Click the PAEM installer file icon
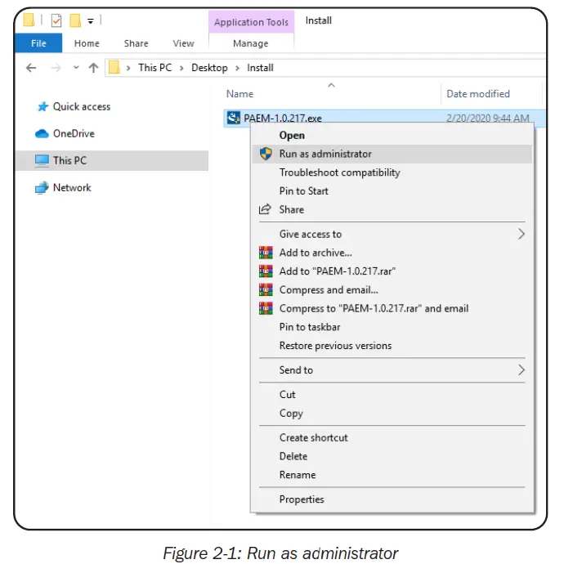Image resolution: width=573 pixels, height=564 pixels. (234, 118)
